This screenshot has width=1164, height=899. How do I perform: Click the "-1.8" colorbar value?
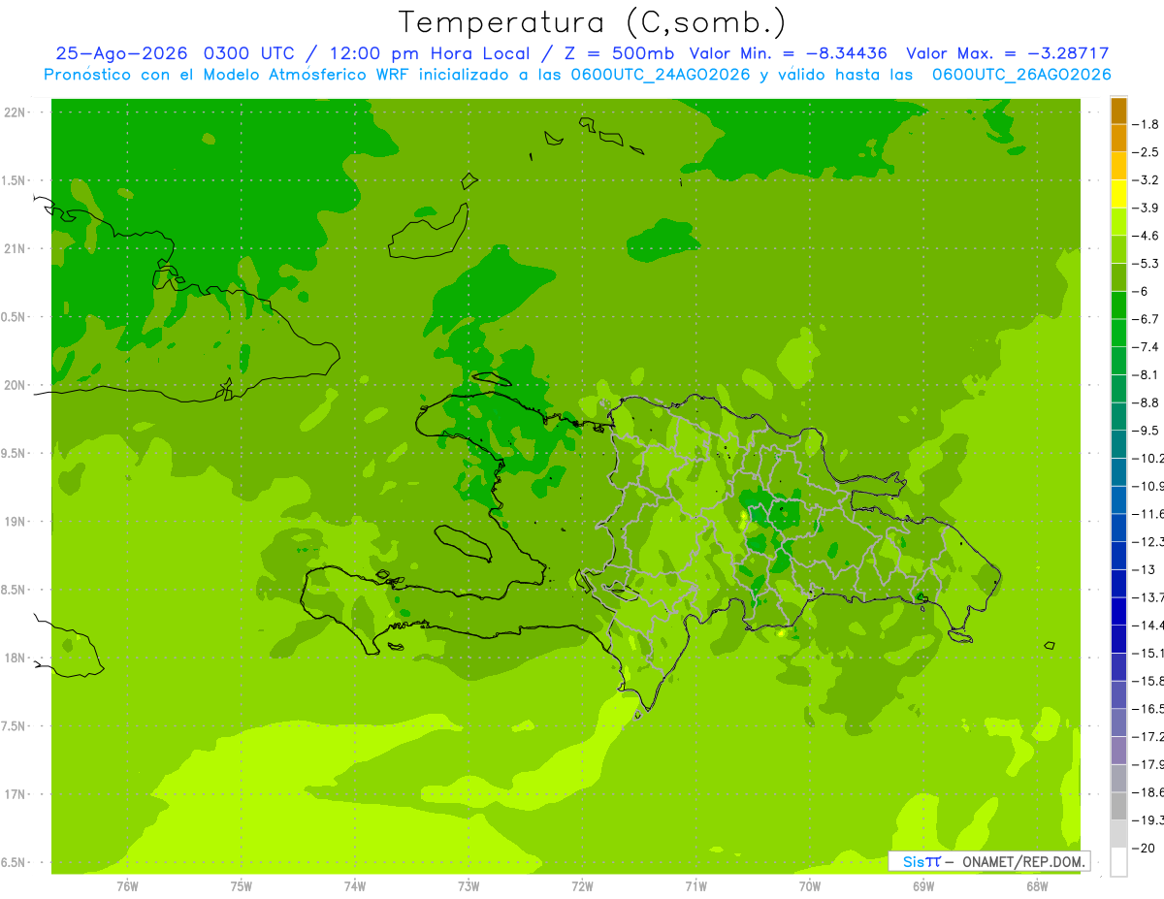[x=1147, y=124]
